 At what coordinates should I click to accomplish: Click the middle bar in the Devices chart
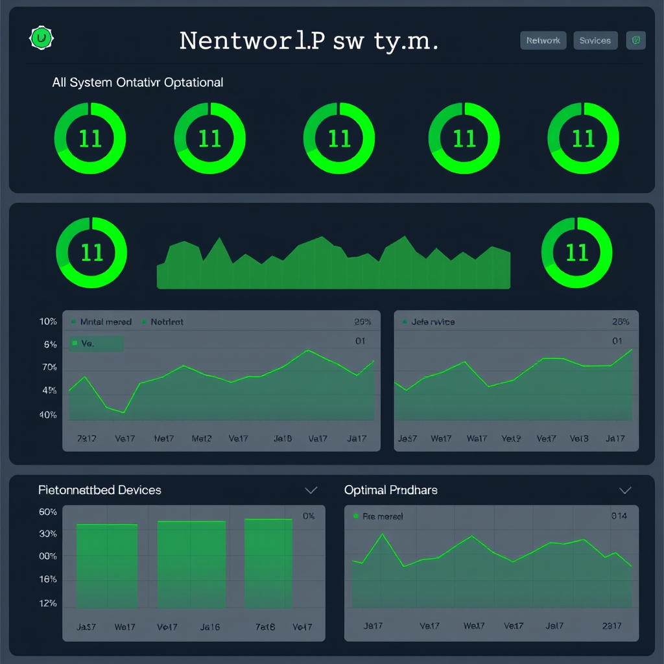tap(191, 565)
